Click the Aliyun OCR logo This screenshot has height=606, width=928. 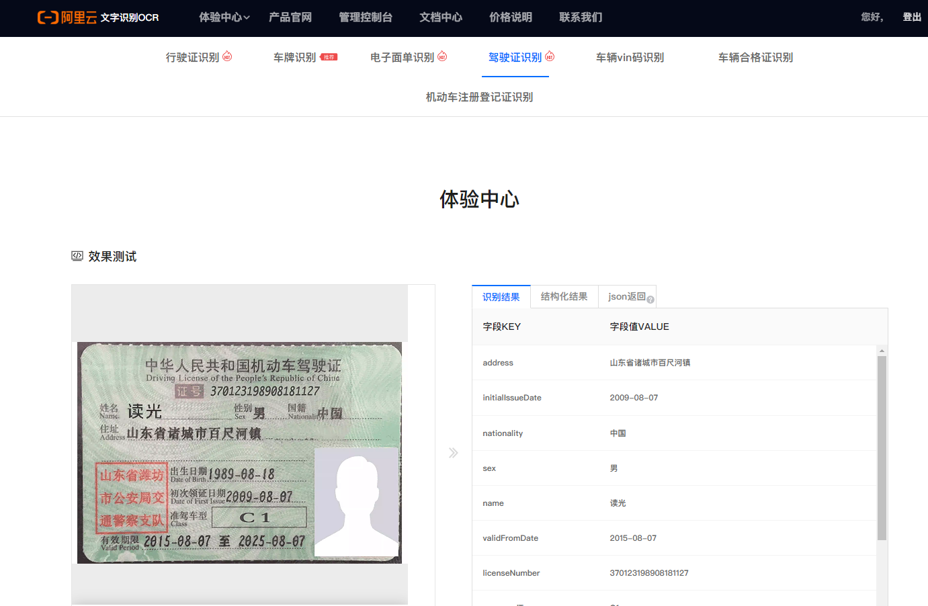pos(98,17)
